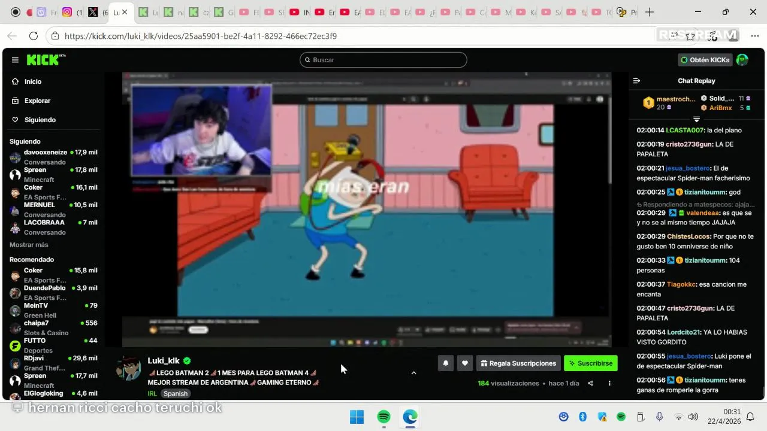This screenshot has width=767, height=431.
Task: Open Spotify from the taskbar
Action: (383, 417)
